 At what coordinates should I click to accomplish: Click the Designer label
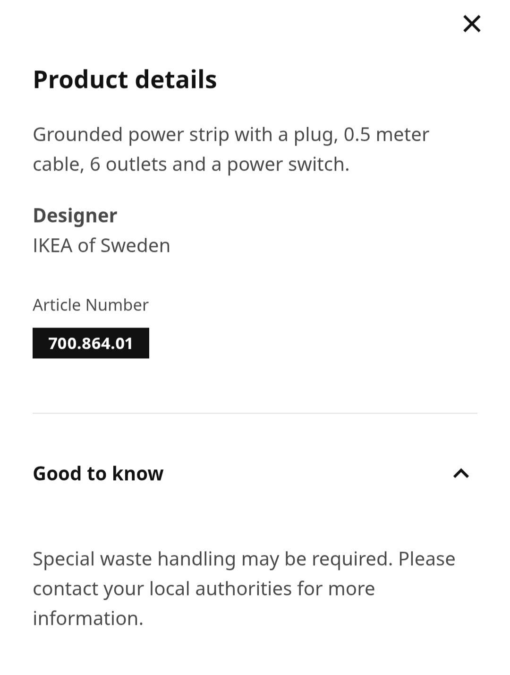pyautogui.click(x=75, y=216)
